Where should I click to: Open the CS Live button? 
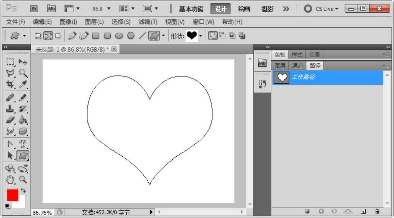pyautogui.click(x=321, y=9)
